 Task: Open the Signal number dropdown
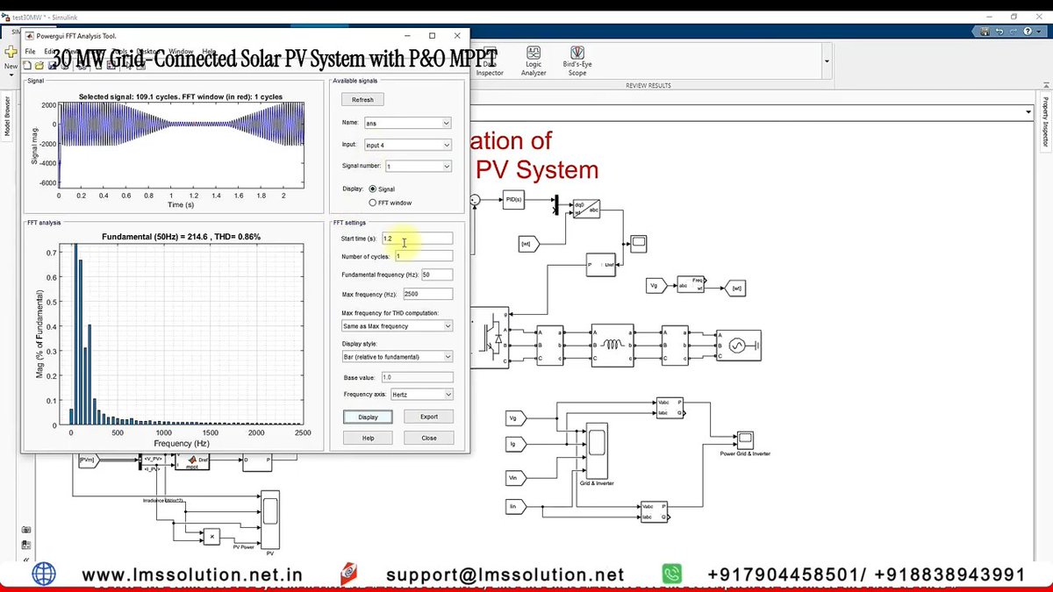pyautogui.click(x=418, y=166)
